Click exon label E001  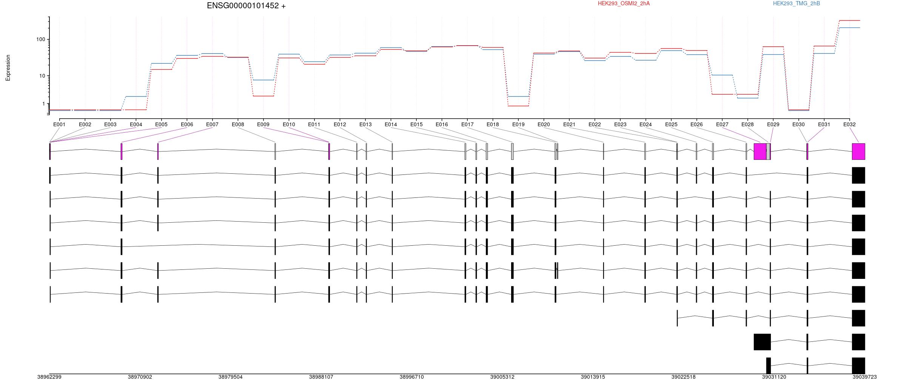point(59,124)
